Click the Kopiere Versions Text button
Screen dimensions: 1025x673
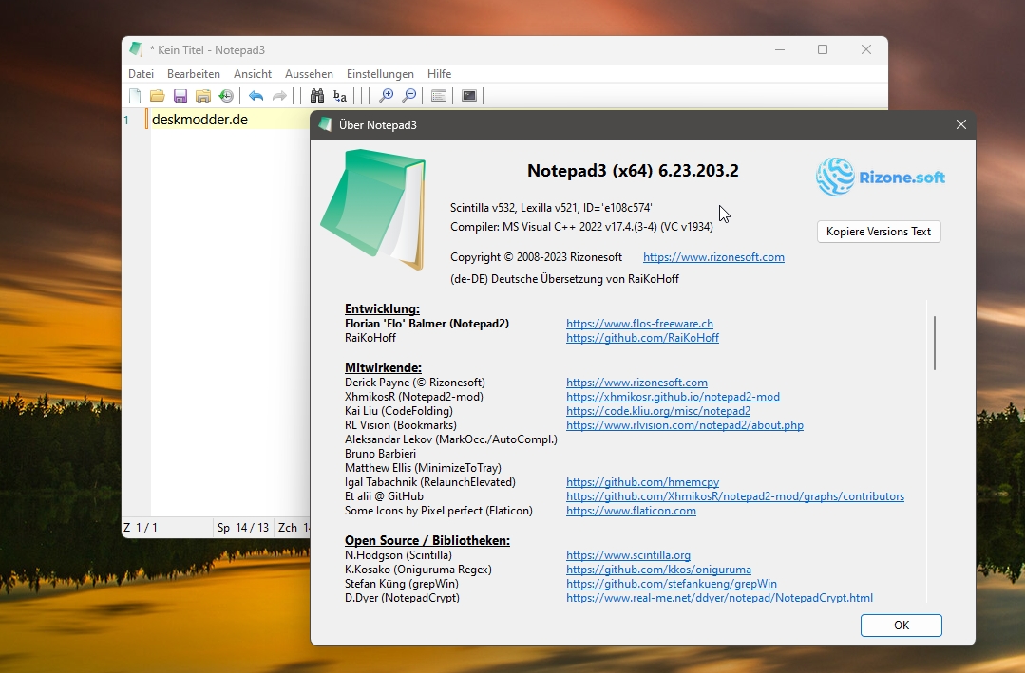coord(879,232)
